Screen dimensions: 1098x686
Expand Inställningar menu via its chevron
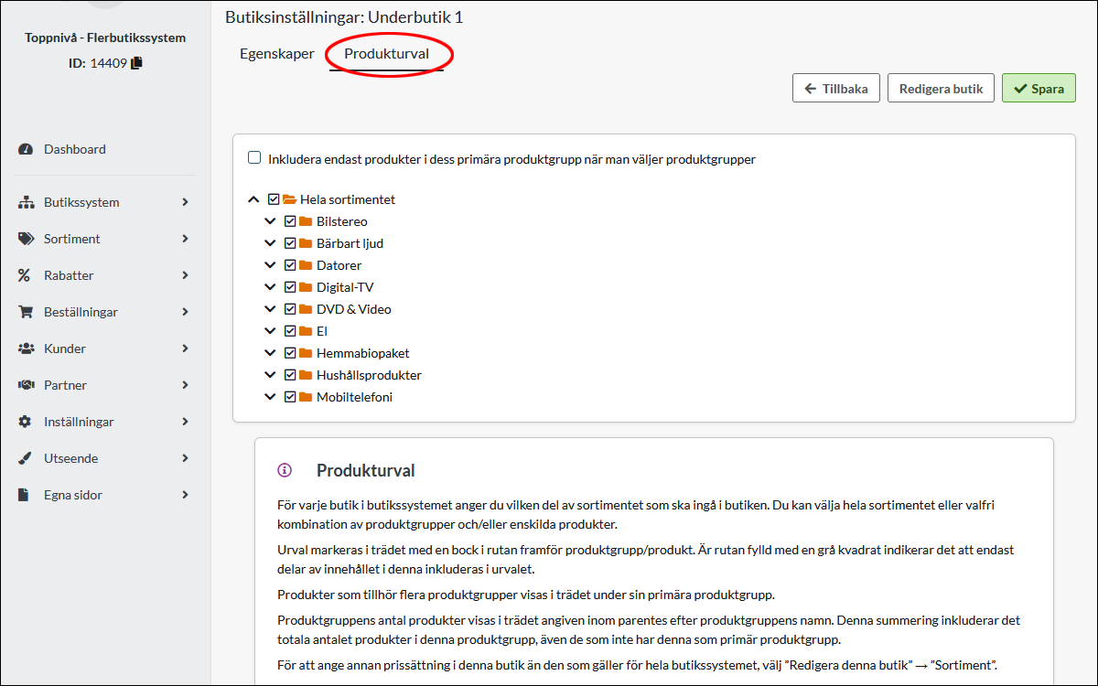pos(185,422)
